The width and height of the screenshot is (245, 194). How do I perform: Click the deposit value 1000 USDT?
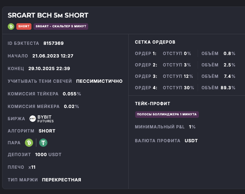(48, 154)
